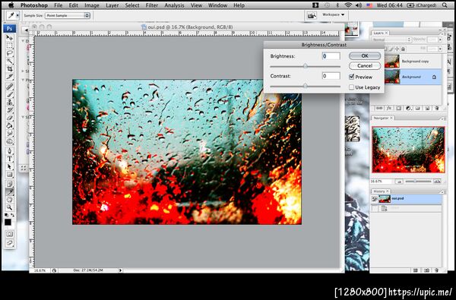Open the File menu
The image size is (456, 300).
click(59, 5)
